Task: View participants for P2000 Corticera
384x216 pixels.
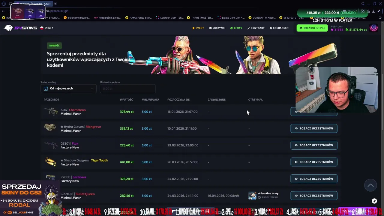Action: 314,179
